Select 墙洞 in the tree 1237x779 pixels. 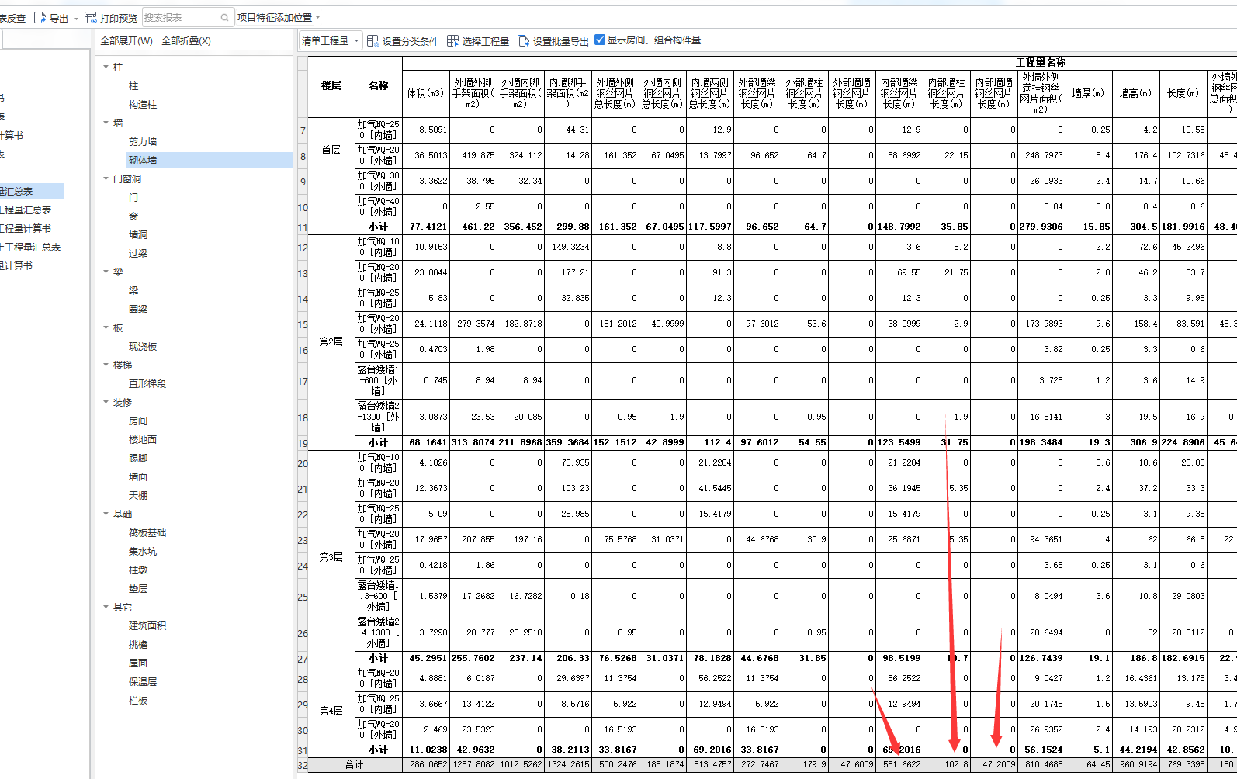tap(138, 234)
